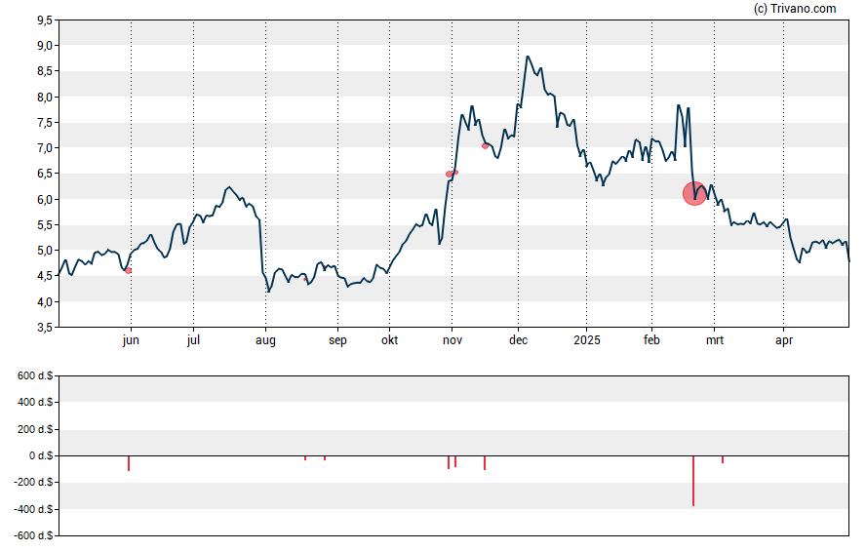Viewport: 866px width, 551px height.
Task: Click the short red bar in early mrt
Action: 723,459
